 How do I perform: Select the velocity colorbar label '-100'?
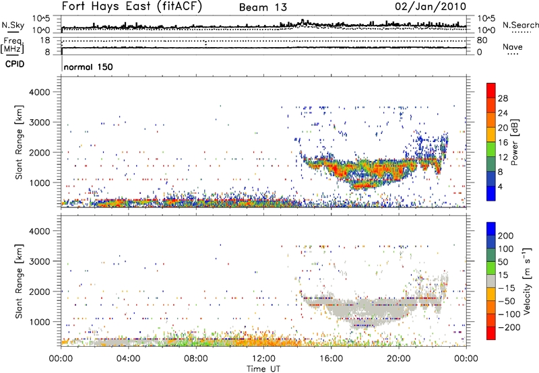[509, 314]
